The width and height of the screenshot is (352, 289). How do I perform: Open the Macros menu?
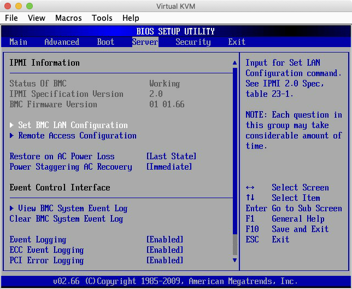click(x=68, y=18)
